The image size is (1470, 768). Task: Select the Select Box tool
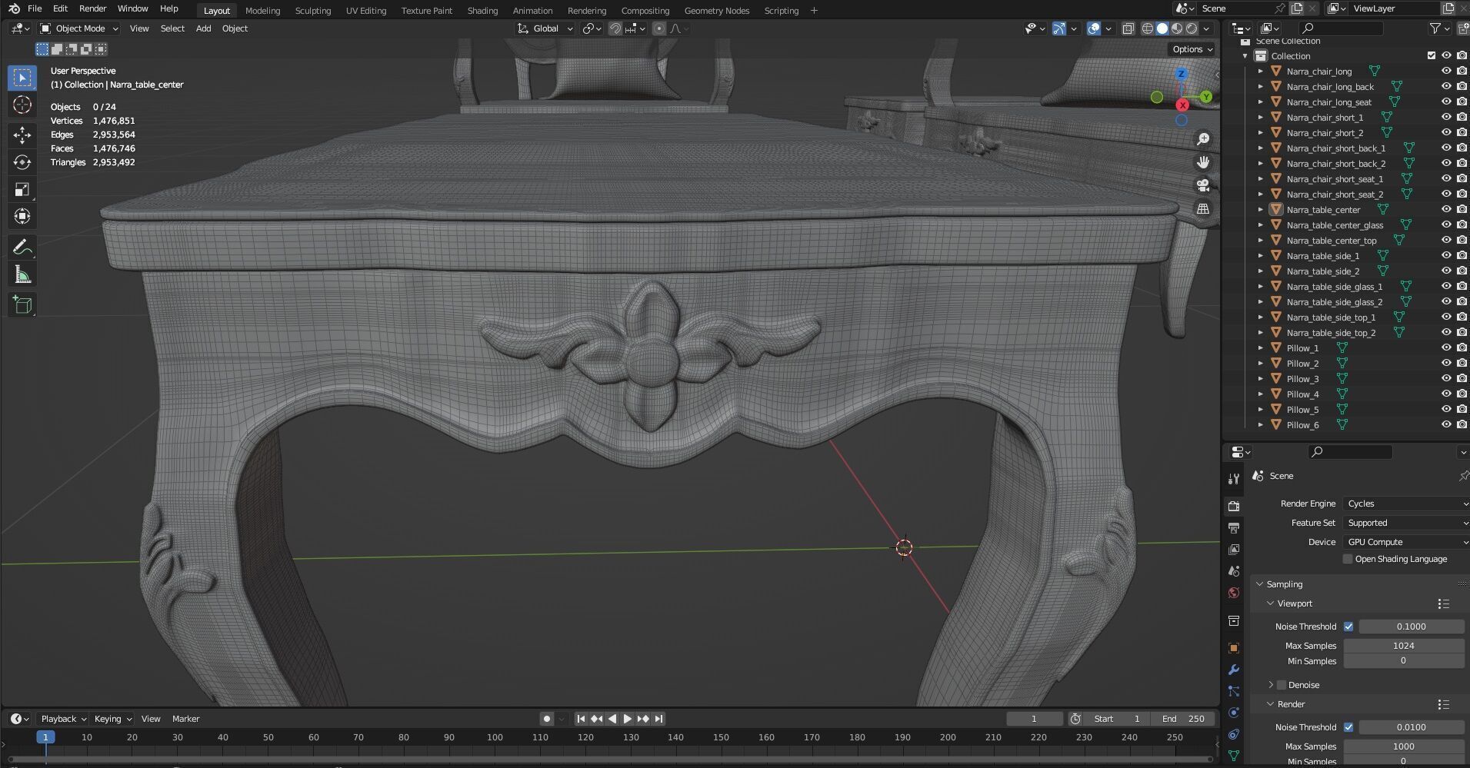pyautogui.click(x=22, y=78)
